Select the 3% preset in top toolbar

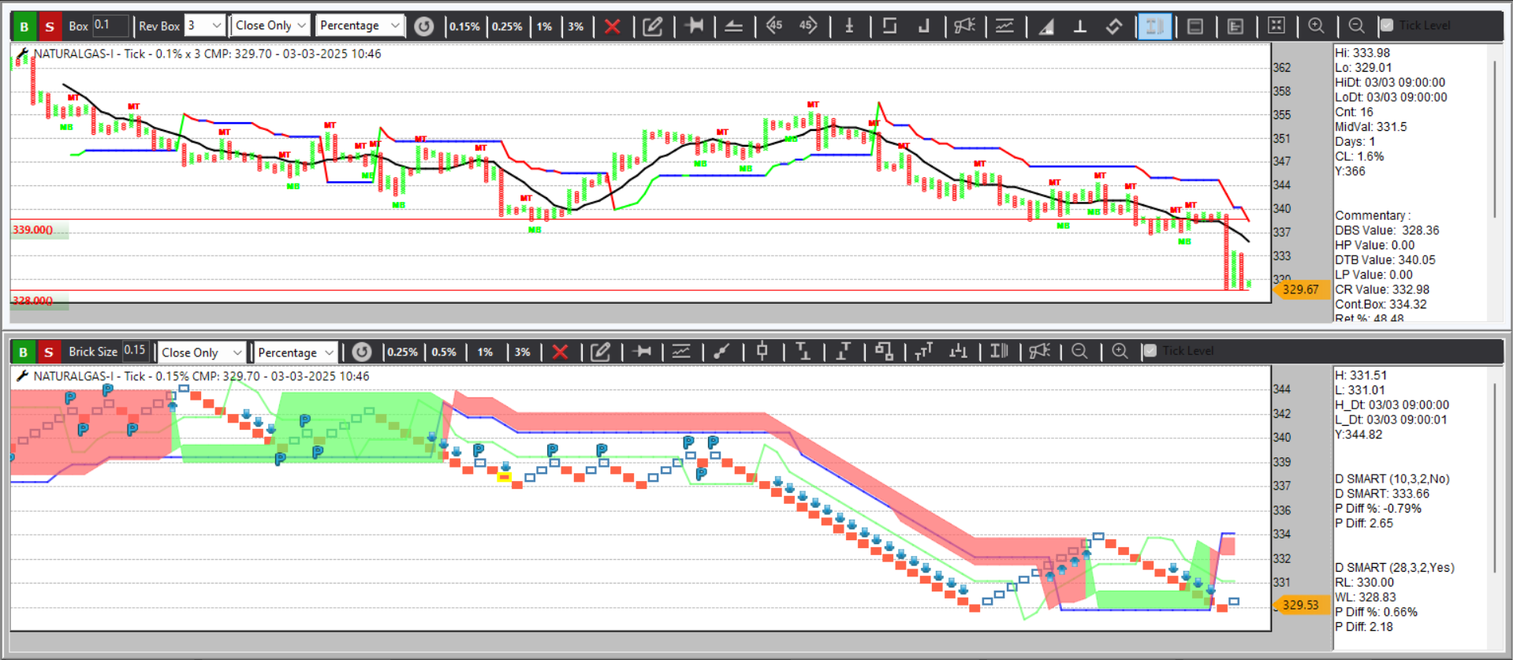pyautogui.click(x=576, y=26)
